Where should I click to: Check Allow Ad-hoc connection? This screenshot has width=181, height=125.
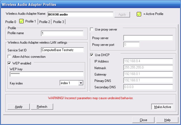click(9, 56)
